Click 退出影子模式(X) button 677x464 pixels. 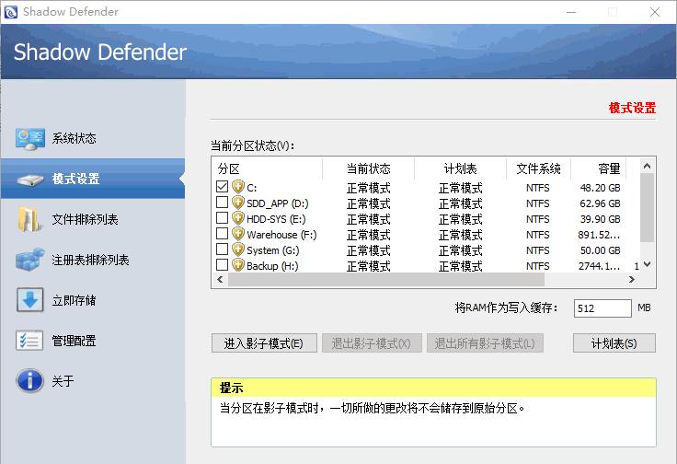pos(372,343)
